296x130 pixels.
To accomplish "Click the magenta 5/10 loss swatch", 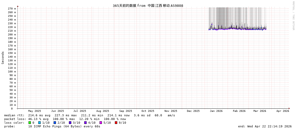I will 101,123.
